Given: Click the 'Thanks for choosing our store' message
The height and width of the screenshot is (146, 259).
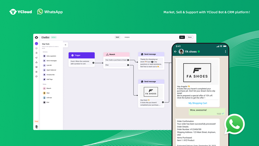Looking at the screenshot, I should [x=151, y=63].
